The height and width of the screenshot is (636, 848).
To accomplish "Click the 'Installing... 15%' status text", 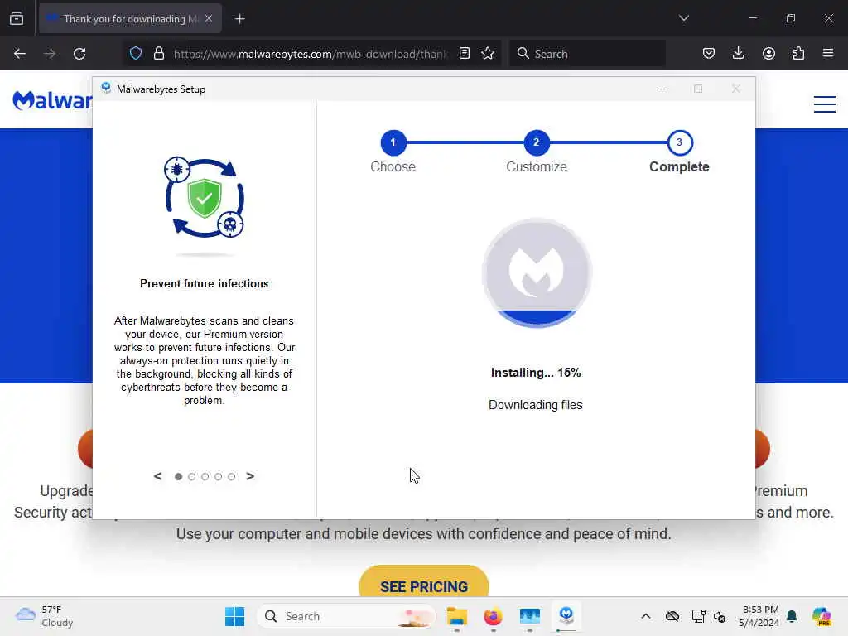I will pos(536,373).
